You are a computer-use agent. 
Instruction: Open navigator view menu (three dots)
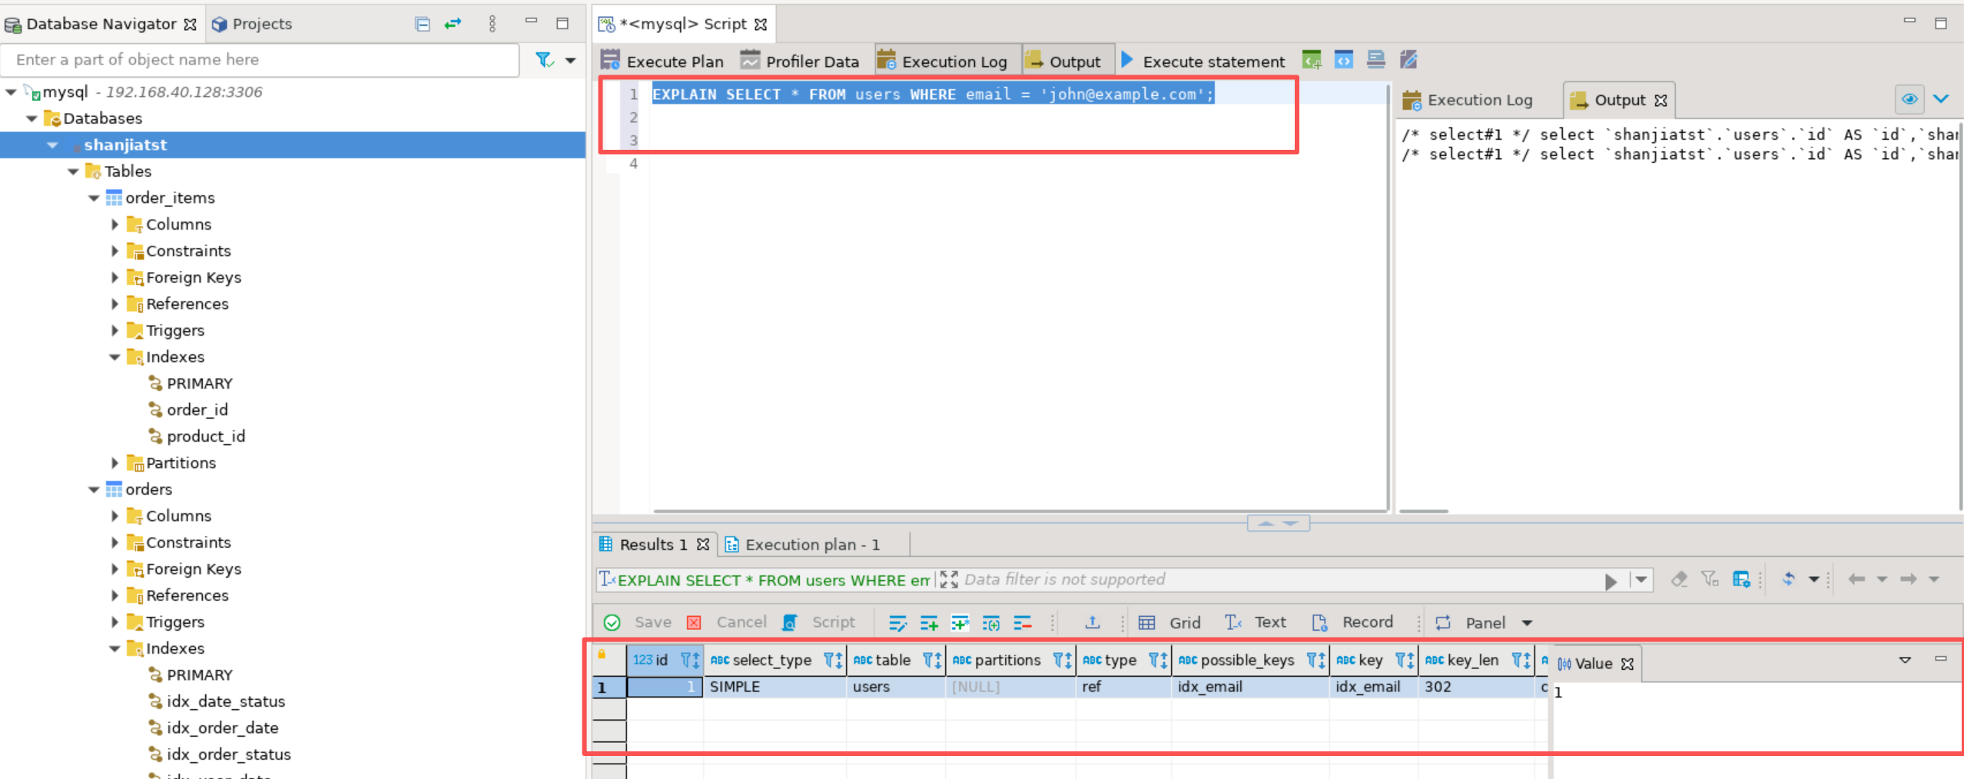(493, 24)
